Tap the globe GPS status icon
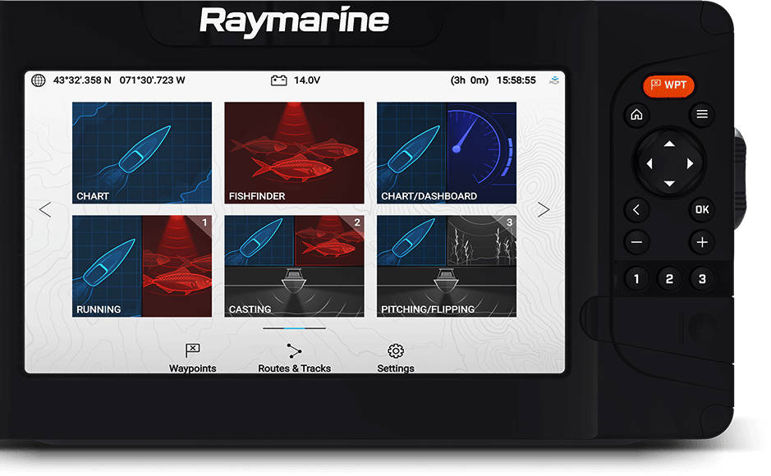The image size is (771, 476). pyautogui.click(x=39, y=80)
